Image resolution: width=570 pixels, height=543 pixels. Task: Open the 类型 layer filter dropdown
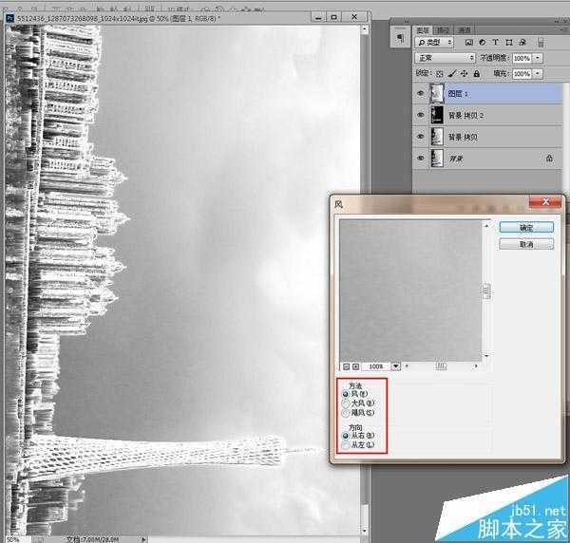[434, 43]
